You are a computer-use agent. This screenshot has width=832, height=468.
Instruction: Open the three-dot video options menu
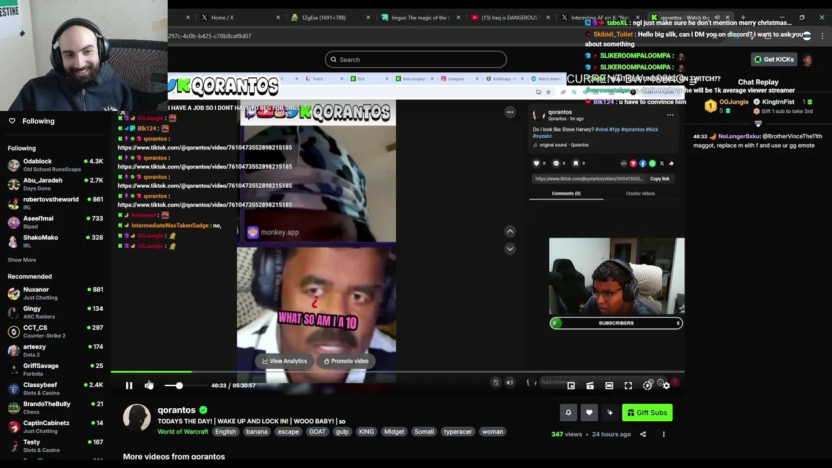click(x=664, y=434)
